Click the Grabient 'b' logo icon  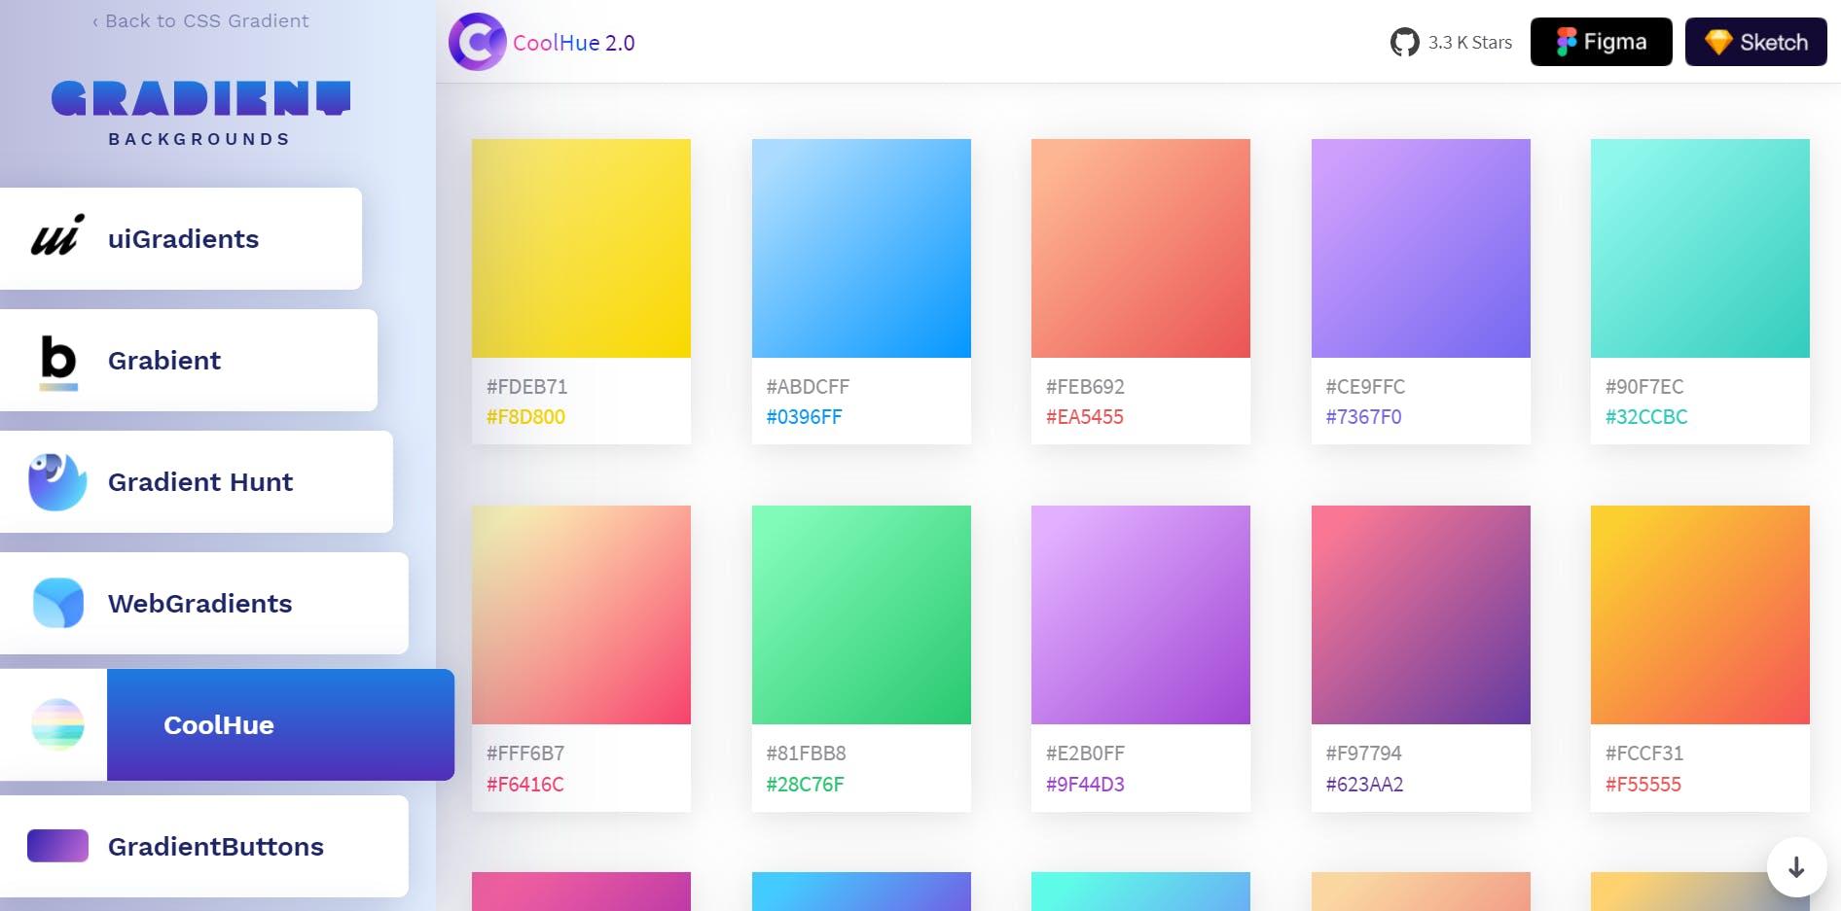(58, 362)
